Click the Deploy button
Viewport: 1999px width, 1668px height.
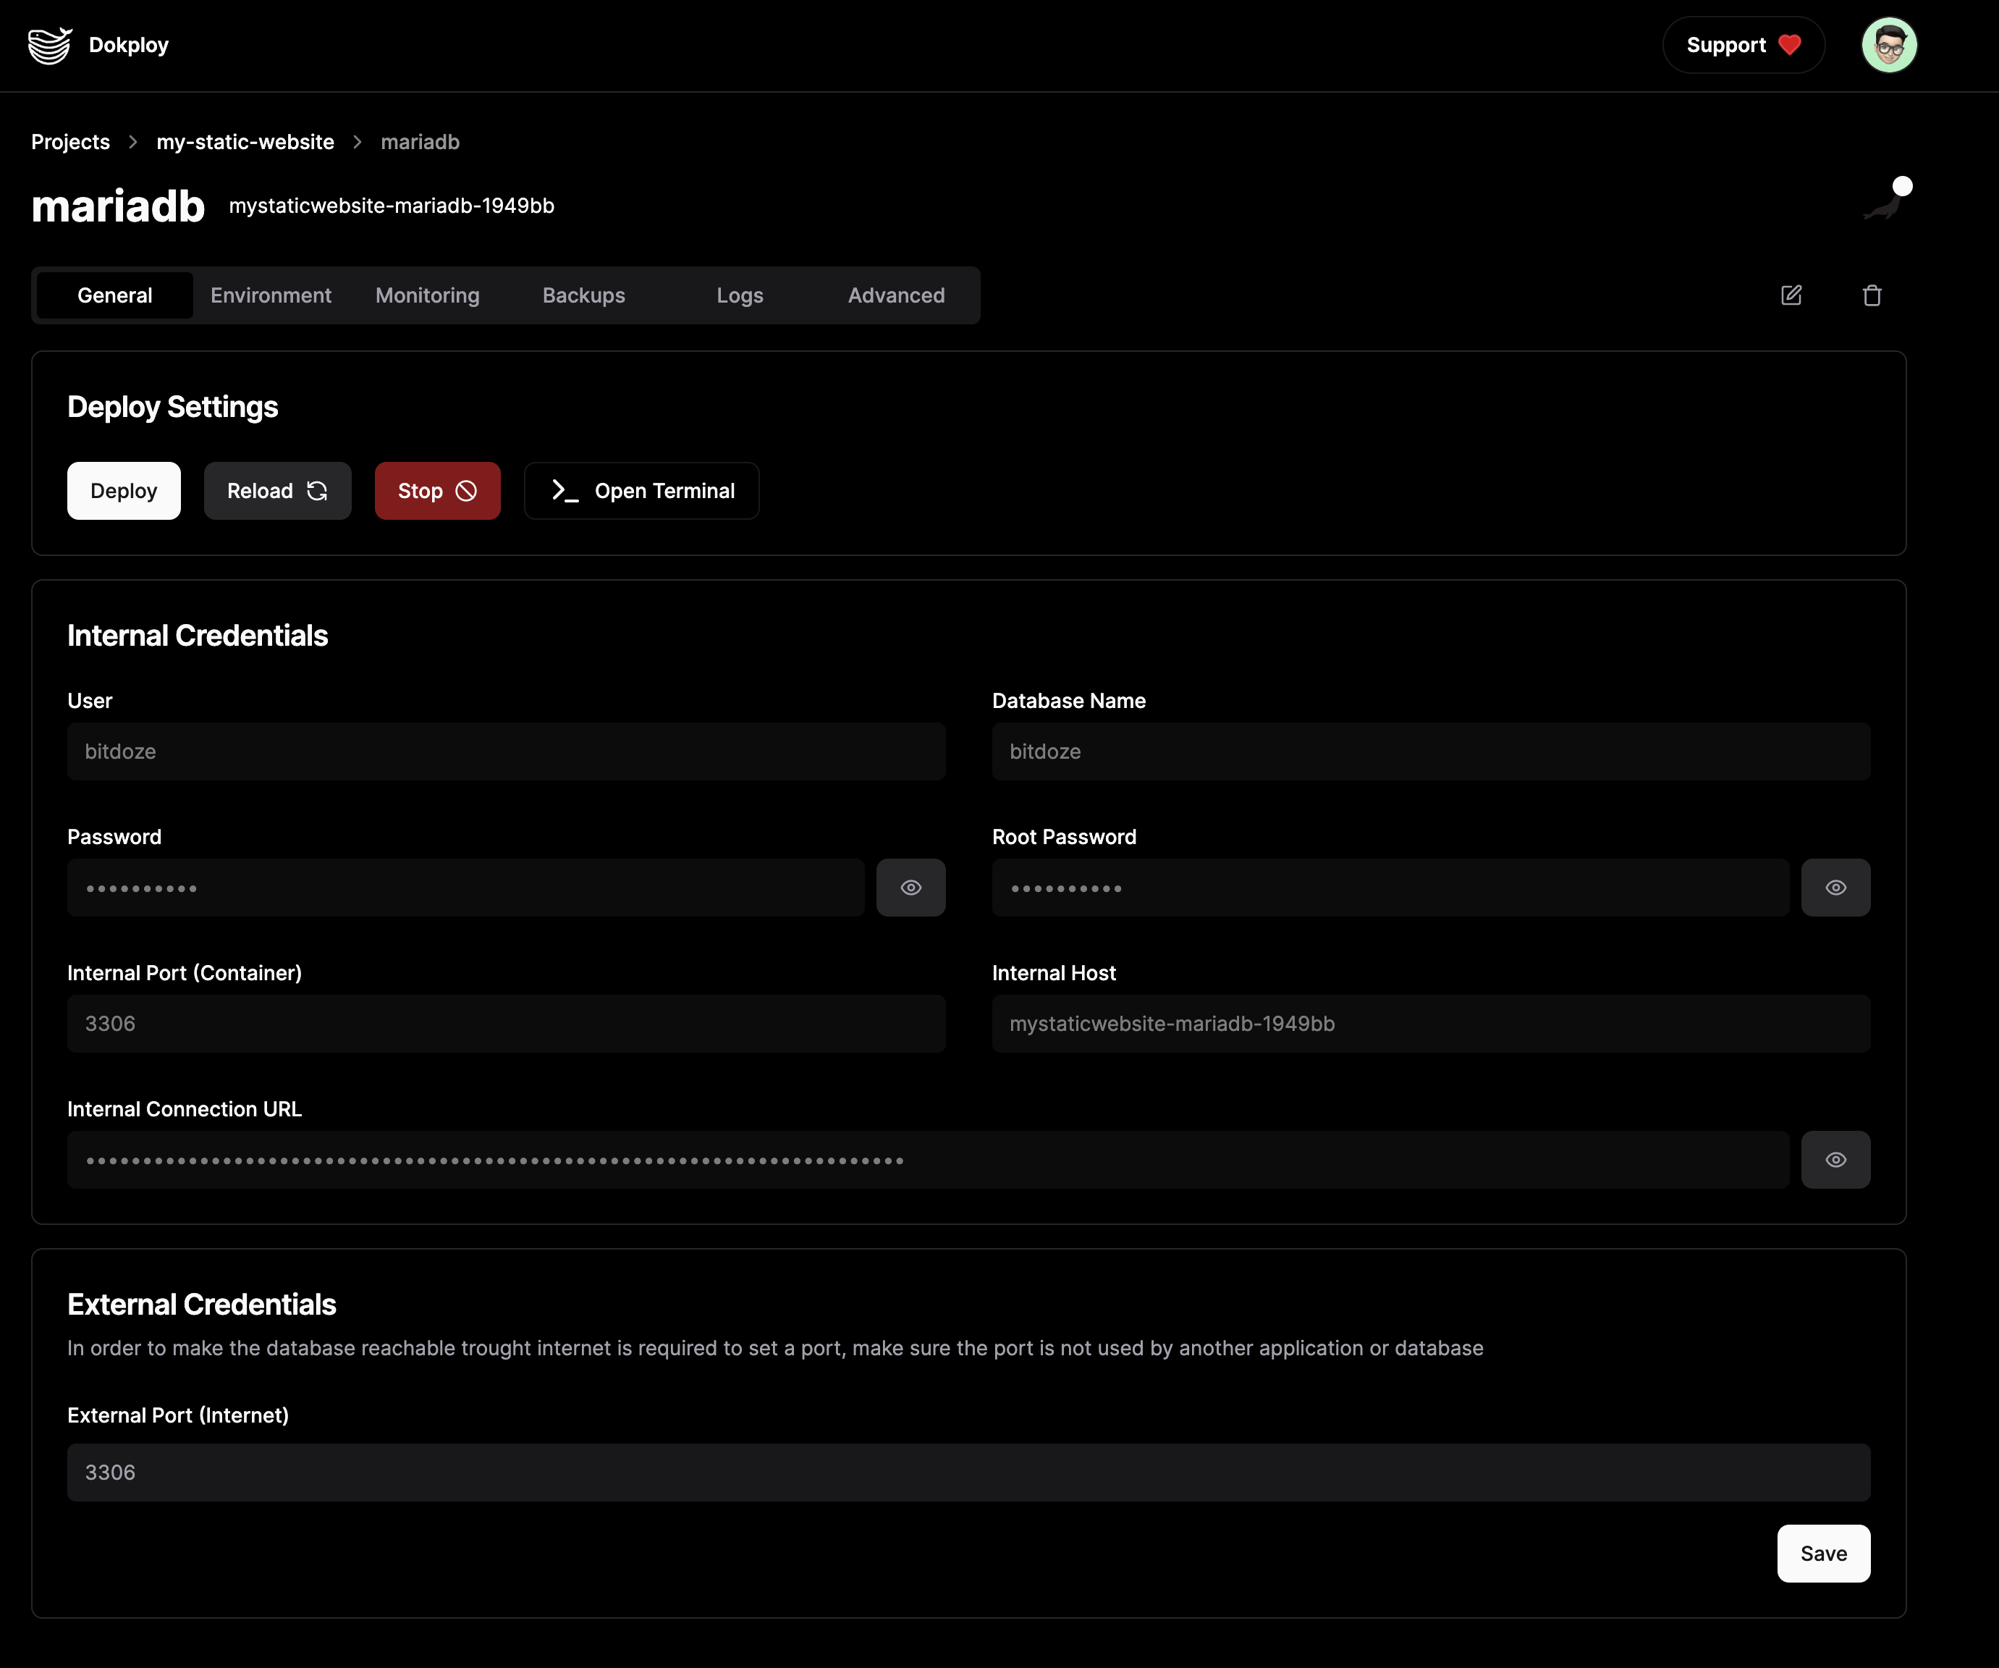pos(123,490)
